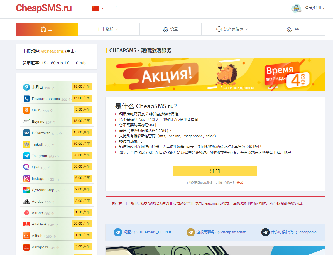Screen dimensions: 333x255
Task: Click the CheapSMS.ru logo
Action: (x=44, y=8)
